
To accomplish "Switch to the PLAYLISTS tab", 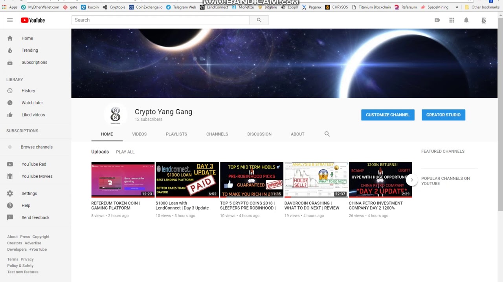I will (176, 134).
